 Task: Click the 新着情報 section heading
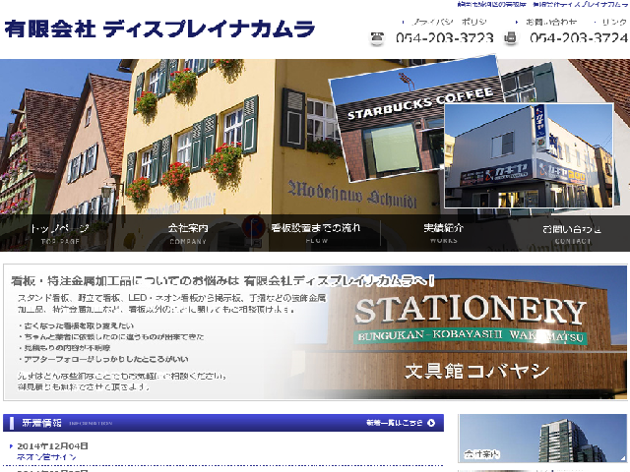pos(41,424)
